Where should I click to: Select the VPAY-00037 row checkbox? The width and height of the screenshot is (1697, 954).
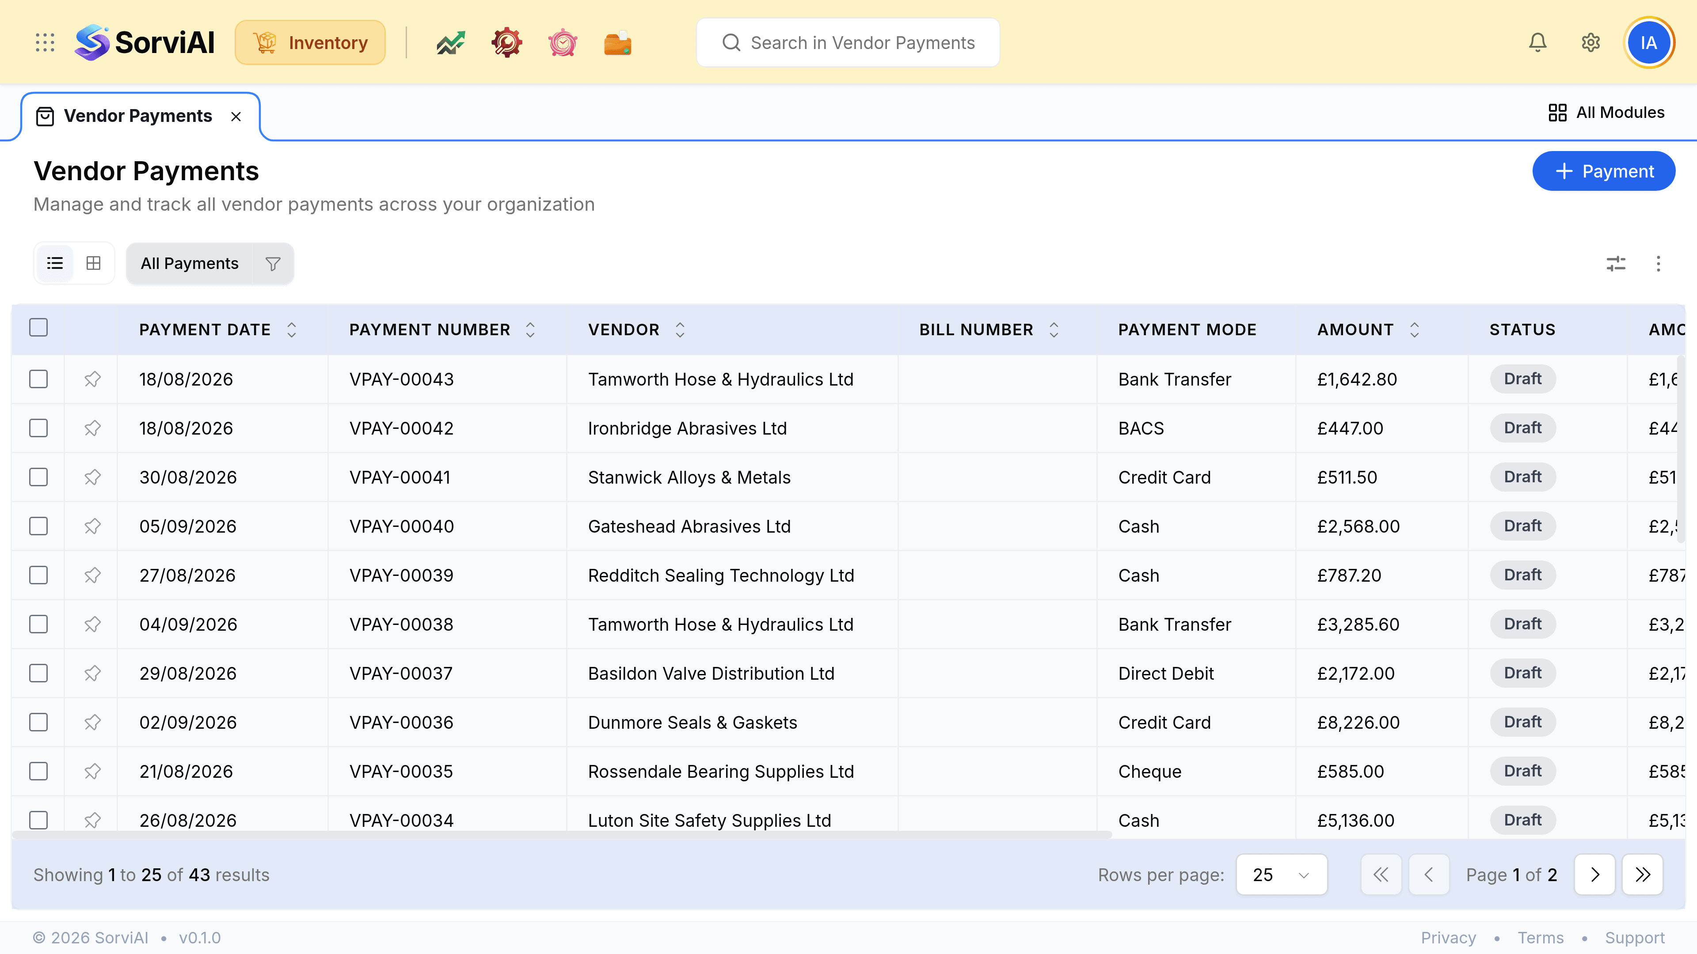tap(39, 674)
